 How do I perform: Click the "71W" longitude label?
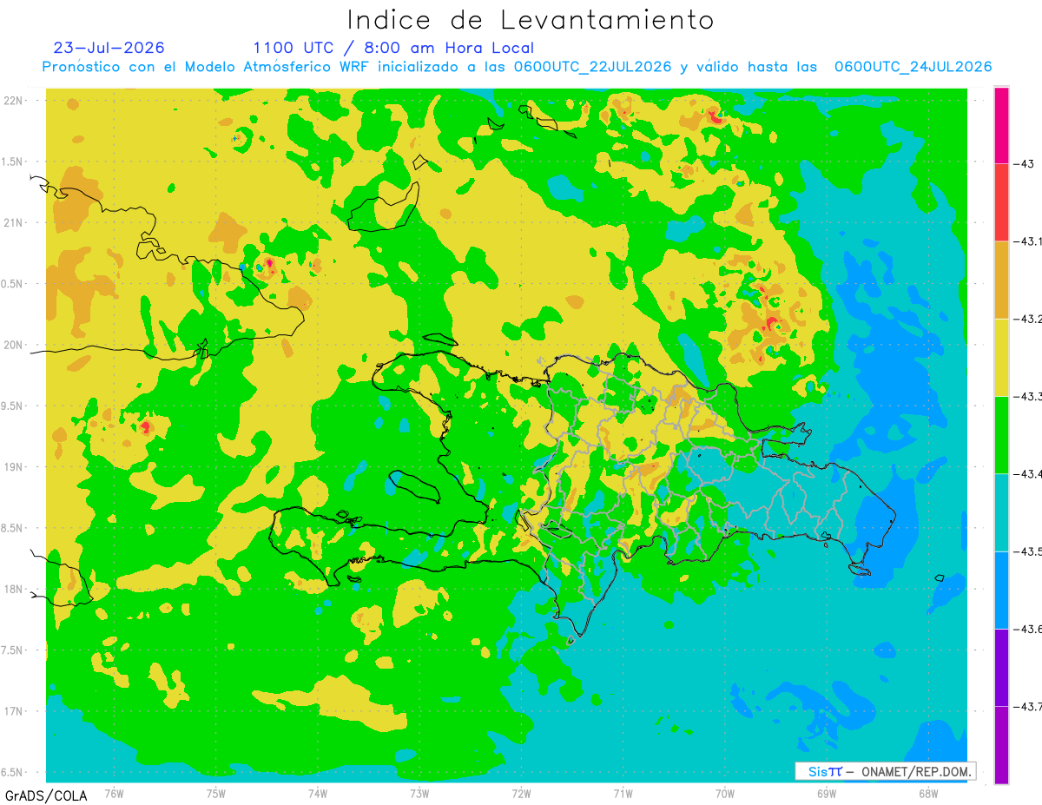click(623, 792)
